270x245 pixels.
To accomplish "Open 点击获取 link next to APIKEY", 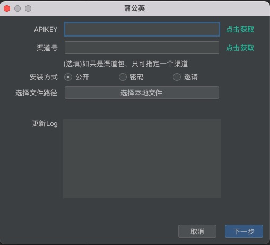I will tap(240, 29).
